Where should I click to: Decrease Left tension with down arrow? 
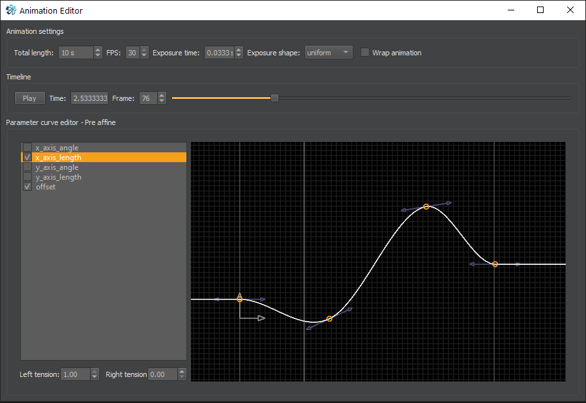(95, 377)
